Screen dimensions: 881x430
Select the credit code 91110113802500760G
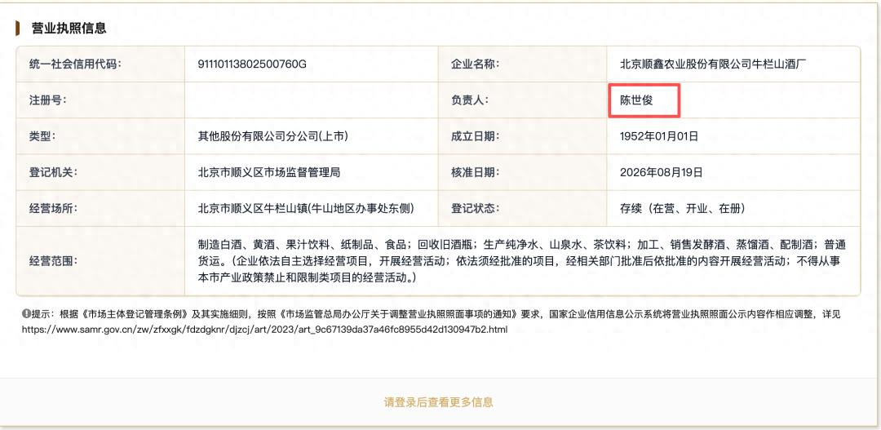click(x=252, y=64)
